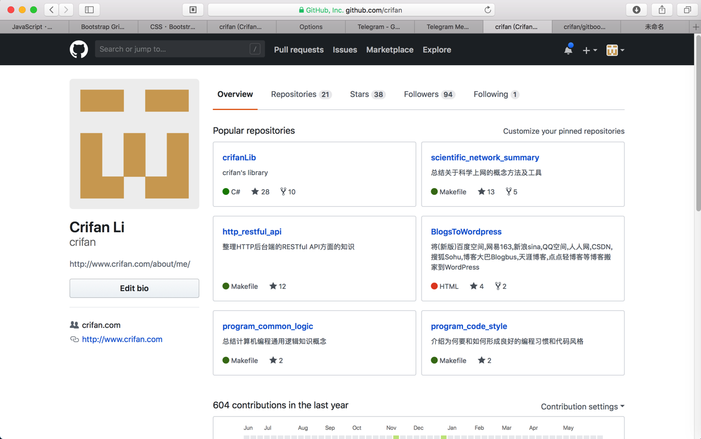Image resolution: width=701 pixels, height=439 pixels.
Task: Toggle the reader view button
Action: 193,10
